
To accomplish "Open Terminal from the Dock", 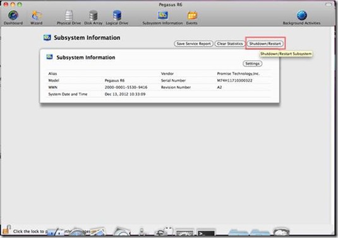I will (206, 233).
